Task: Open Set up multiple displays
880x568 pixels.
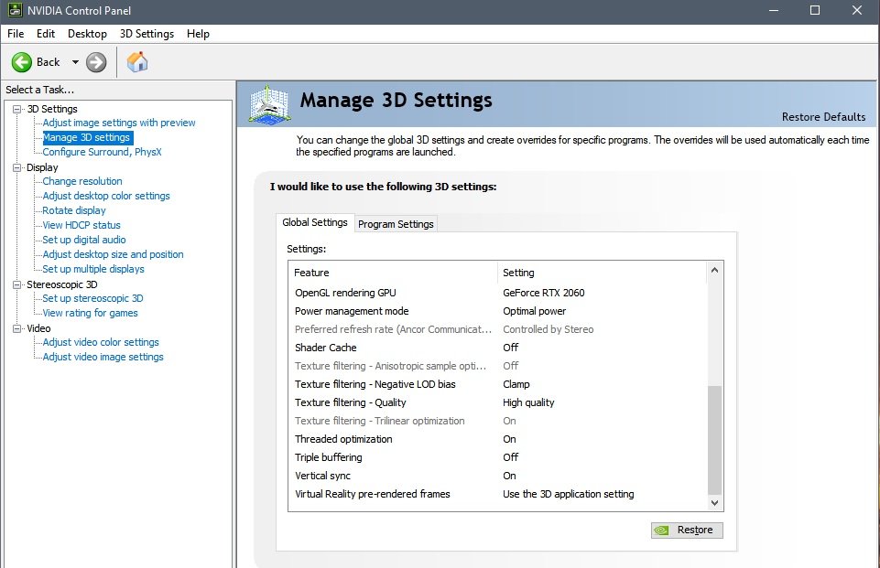Action: 93,269
